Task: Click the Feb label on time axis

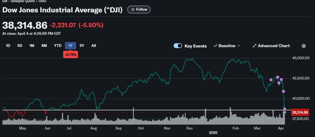Action: [236, 128]
